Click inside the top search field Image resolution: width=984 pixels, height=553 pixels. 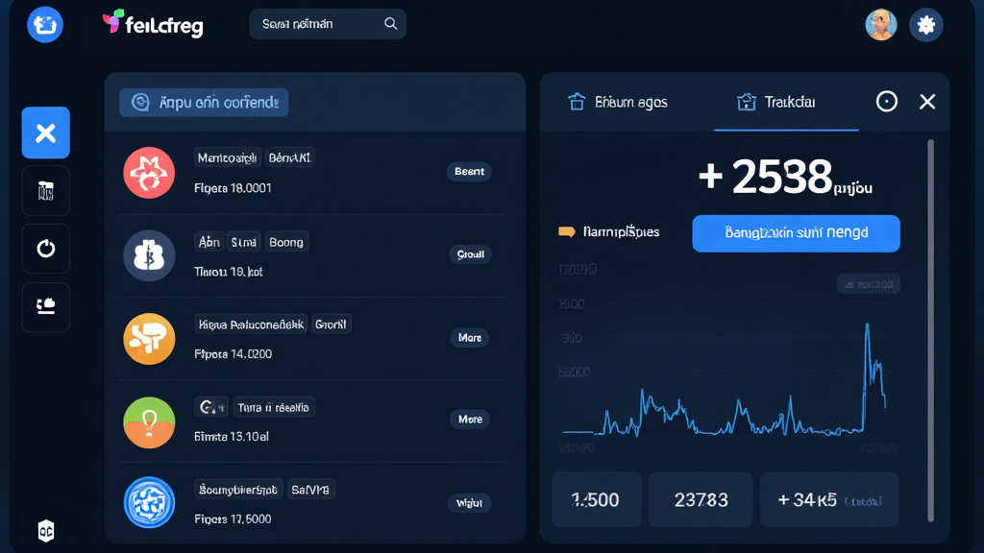(317, 24)
